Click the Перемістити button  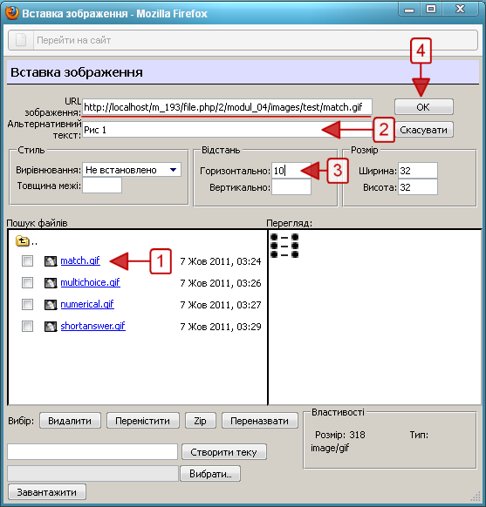pos(143,421)
